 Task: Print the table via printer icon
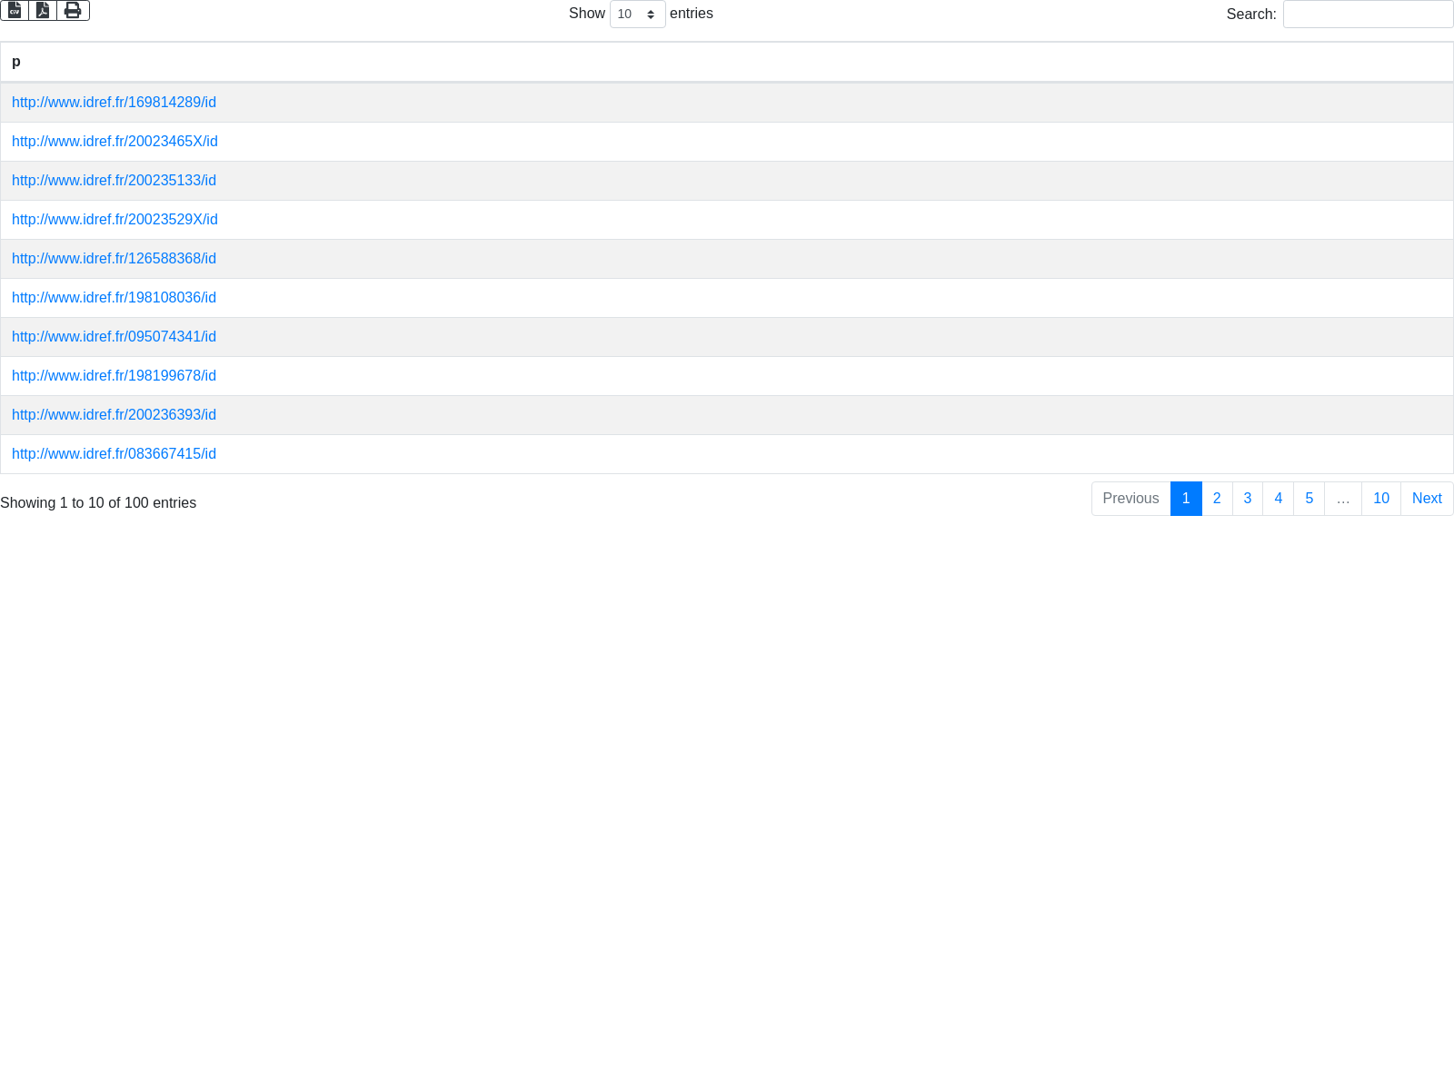pos(73,10)
